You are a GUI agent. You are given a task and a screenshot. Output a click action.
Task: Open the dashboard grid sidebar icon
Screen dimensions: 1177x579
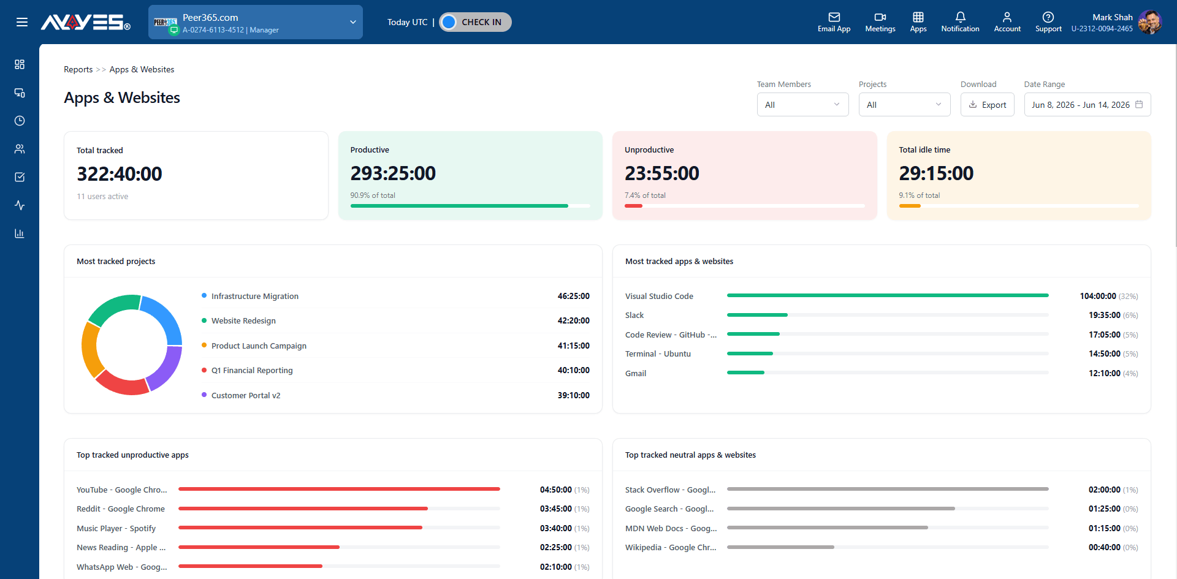[20, 64]
